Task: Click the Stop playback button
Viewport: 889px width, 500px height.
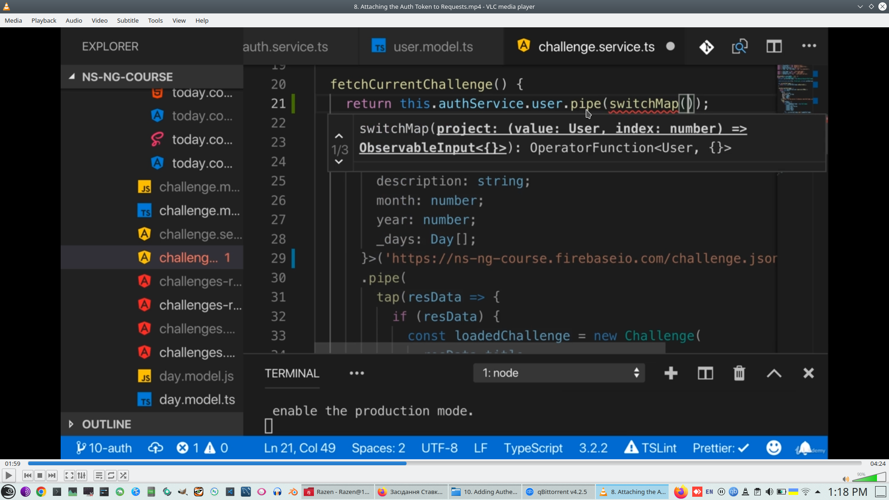Action: click(x=40, y=475)
